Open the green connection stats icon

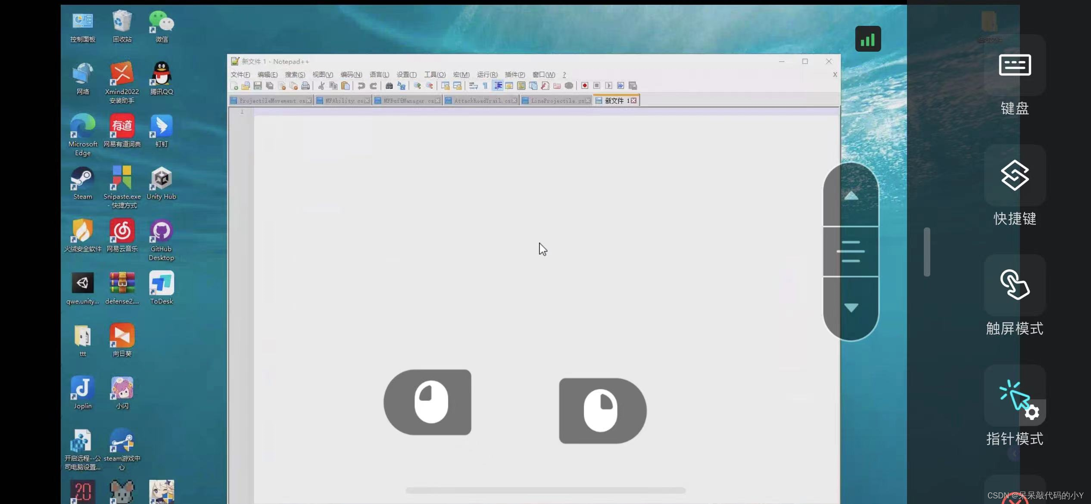[868, 39]
